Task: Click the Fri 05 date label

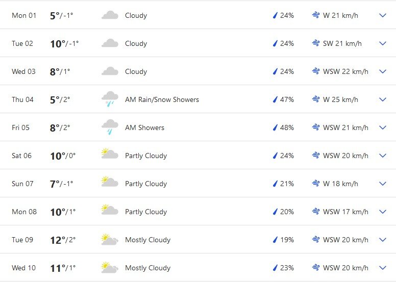Action: pyautogui.click(x=20, y=127)
